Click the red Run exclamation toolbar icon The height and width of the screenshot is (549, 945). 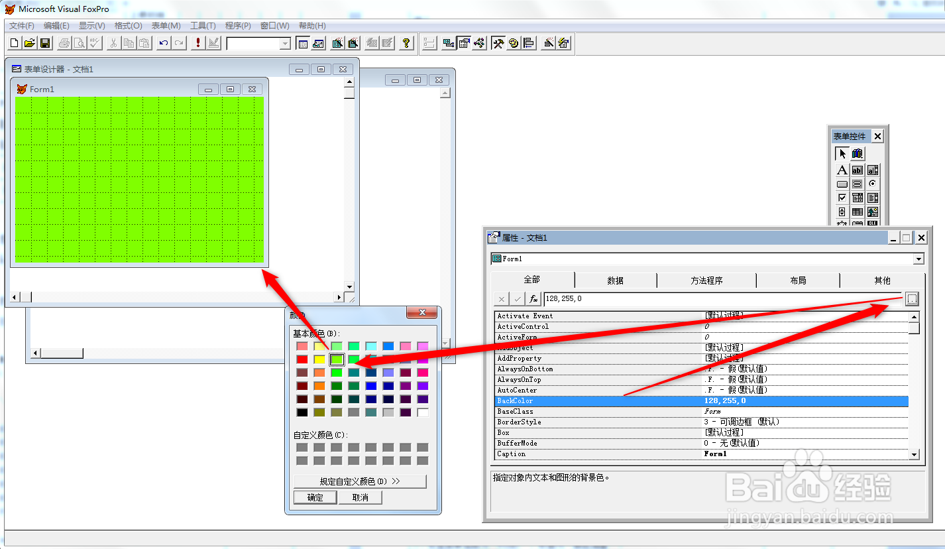pos(197,43)
